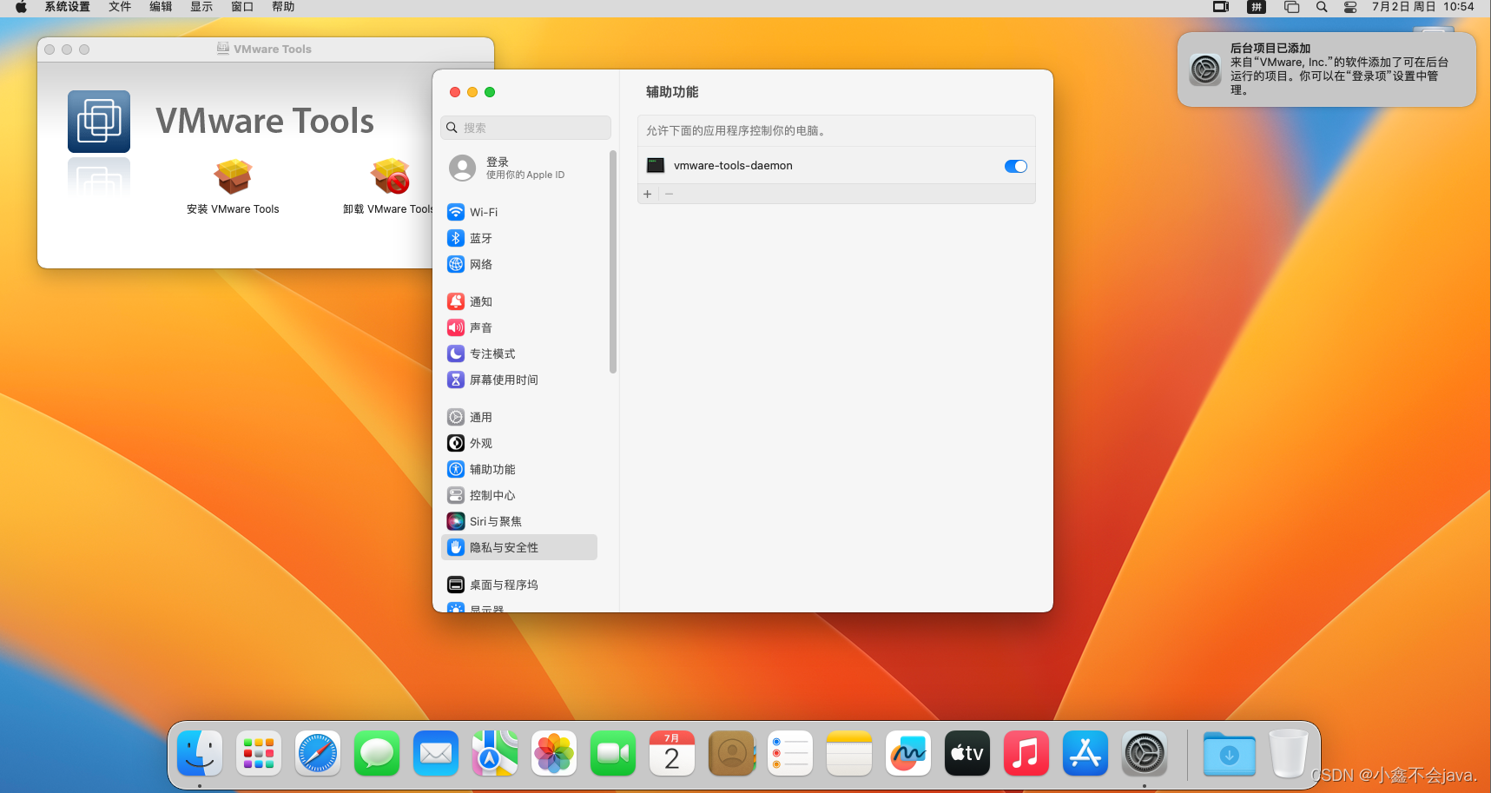The height and width of the screenshot is (793, 1491).
Task: Open the Downloads folder in the Dock
Action: point(1230,753)
